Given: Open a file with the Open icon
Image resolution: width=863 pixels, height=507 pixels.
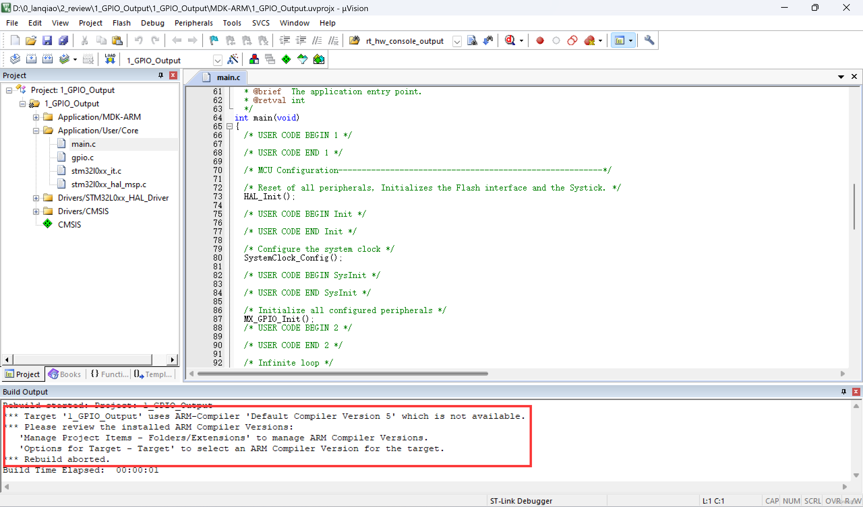Looking at the screenshot, I should click(31, 41).
